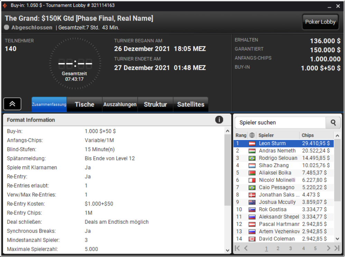Switch to the Auszahlungen tab
This screenshot has width=345, height=257.
pyautogui.click(x=120, y=104)
